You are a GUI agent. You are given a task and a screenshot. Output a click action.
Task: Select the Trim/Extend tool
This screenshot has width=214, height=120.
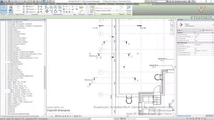pos(60,11)
